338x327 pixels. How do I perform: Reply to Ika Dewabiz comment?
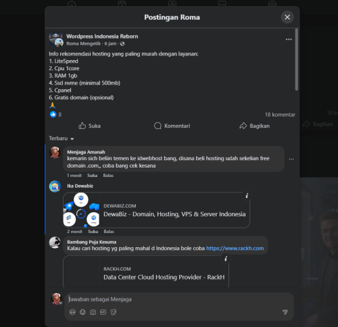tap(109, 232)
